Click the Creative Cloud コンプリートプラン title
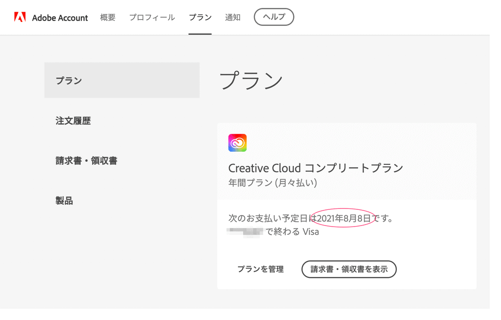 click(x=316, y=168)
